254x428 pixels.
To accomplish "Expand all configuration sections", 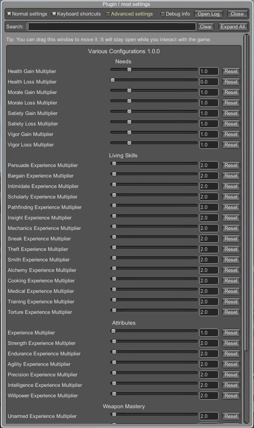I will (x=233, y=27).
